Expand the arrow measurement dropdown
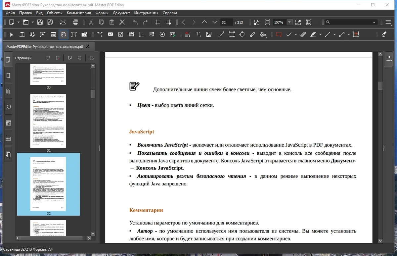This screenshot has width=397, height=256. [x=349, y=34]
